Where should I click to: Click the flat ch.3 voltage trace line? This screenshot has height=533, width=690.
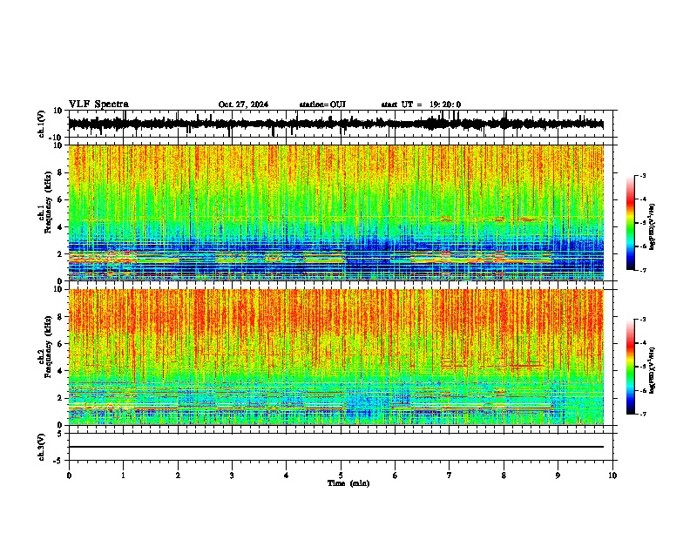point(335,447)
